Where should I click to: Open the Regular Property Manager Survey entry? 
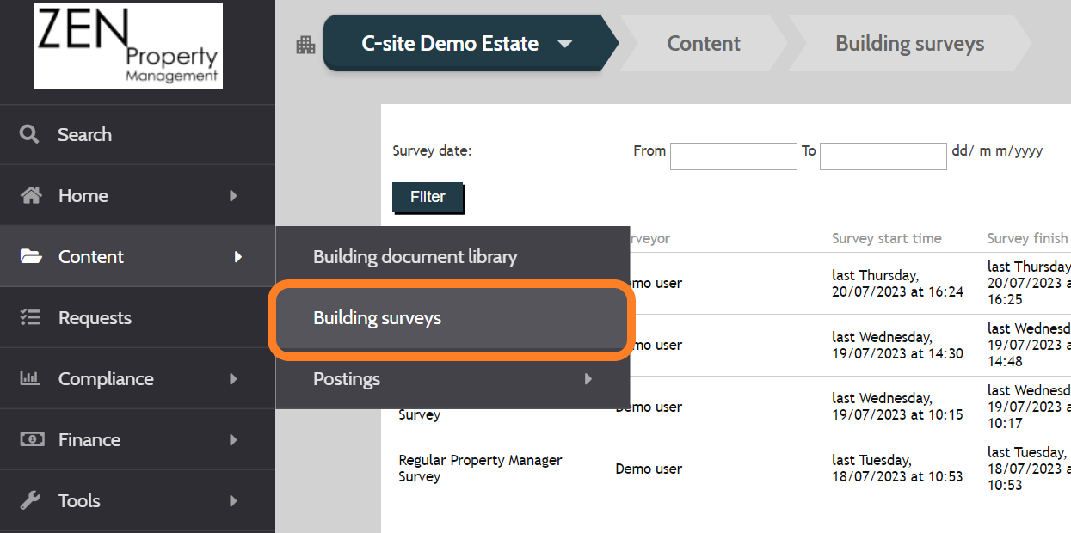click(x=480, y=469)
